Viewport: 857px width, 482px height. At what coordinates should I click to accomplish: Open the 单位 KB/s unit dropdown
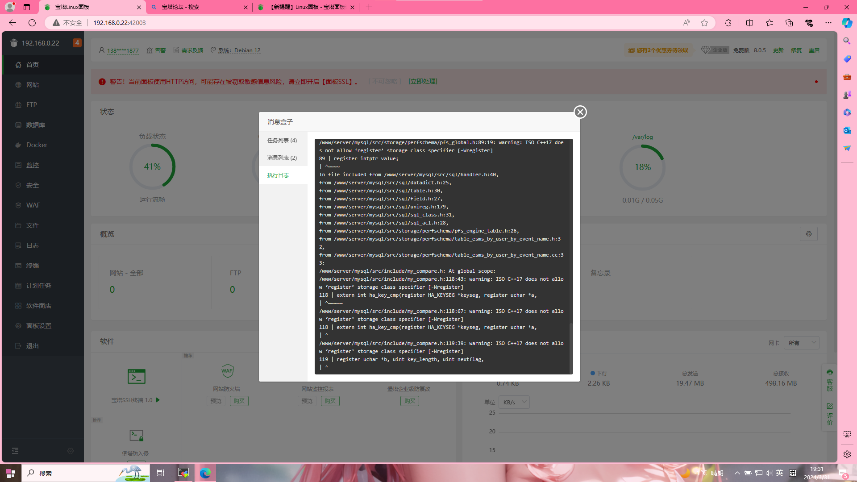pos(514,402)
